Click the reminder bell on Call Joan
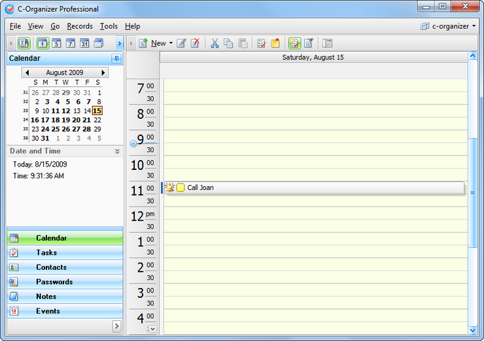484x341 pixels. point(170,188)
